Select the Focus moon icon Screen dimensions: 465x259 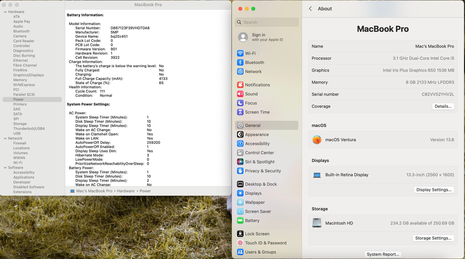coord(240,103)
